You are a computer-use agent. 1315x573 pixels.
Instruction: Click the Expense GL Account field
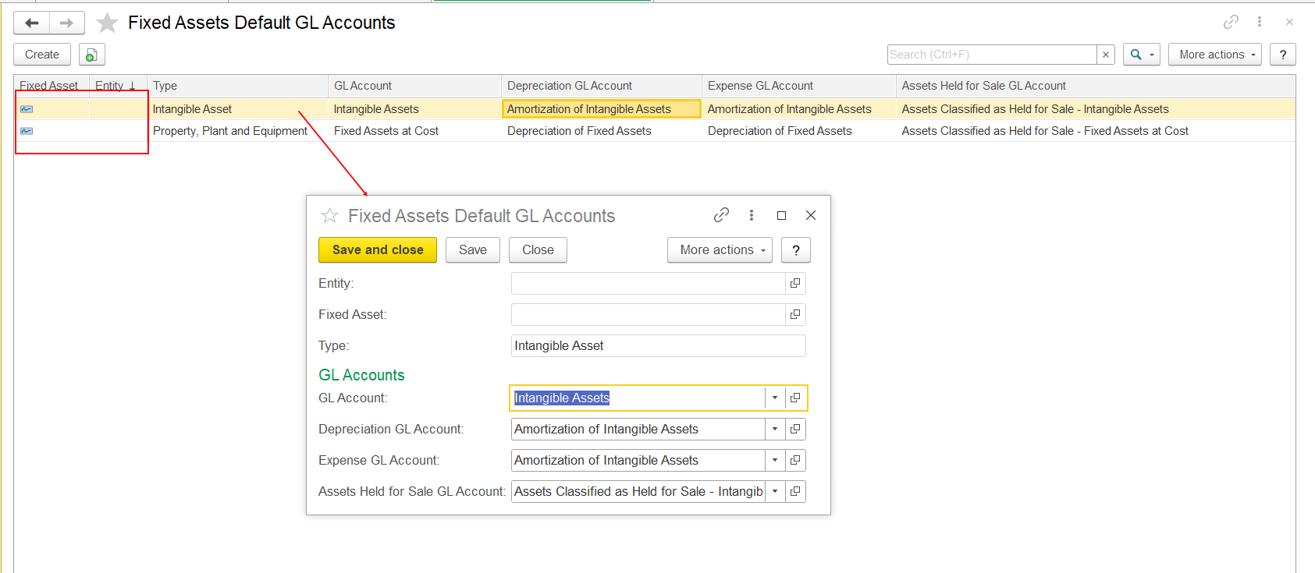638,461
